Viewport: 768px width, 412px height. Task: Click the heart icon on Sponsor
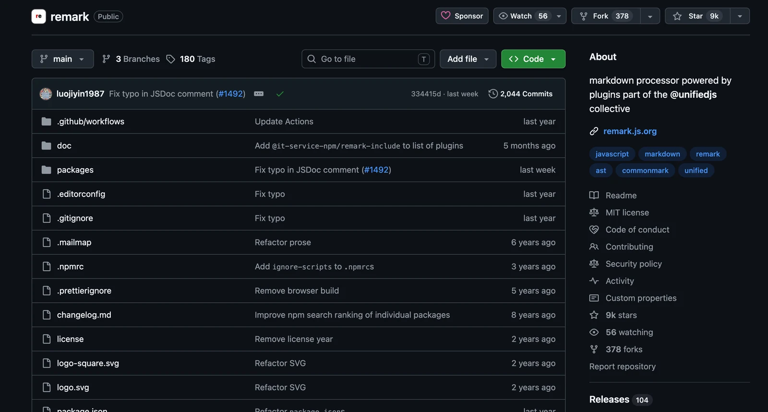pyautogui.click(x=446, y=16)
